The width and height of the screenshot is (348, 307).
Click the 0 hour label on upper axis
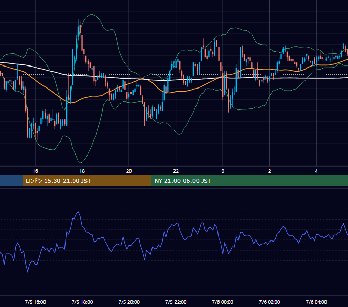[x=223, y=171]
